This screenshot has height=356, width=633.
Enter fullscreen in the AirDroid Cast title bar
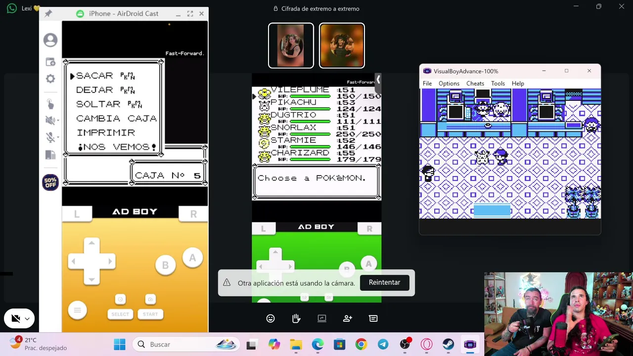(190, 14)
